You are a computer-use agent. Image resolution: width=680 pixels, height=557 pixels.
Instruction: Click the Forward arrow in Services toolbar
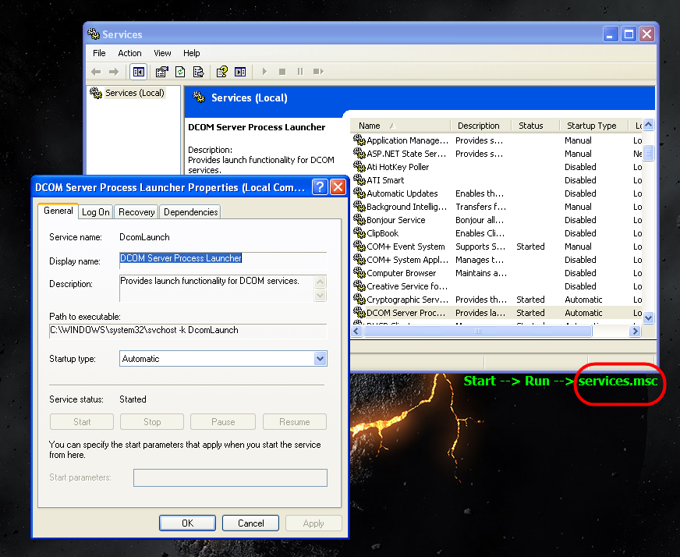point(114,72)
